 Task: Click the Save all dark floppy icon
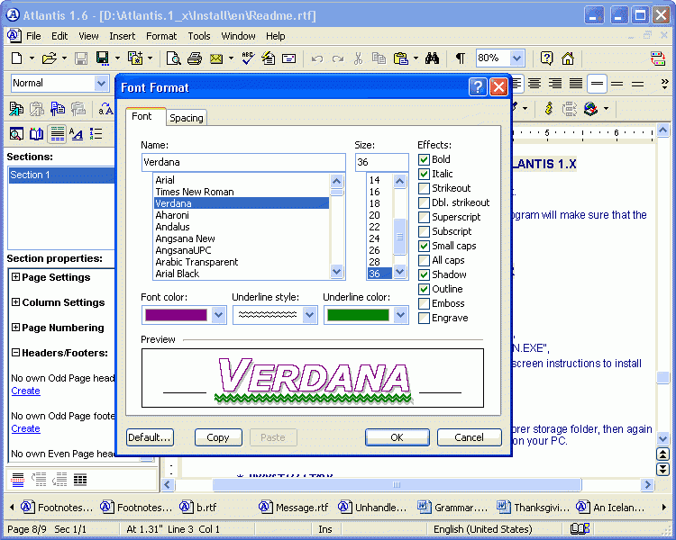point(102,58)
